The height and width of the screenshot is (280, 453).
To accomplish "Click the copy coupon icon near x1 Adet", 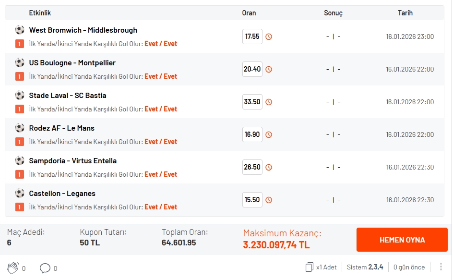I will point(309,267).
